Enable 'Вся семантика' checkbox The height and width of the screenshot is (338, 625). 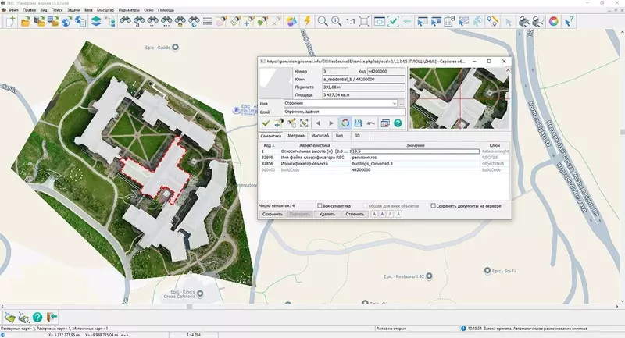coord(320,206)
